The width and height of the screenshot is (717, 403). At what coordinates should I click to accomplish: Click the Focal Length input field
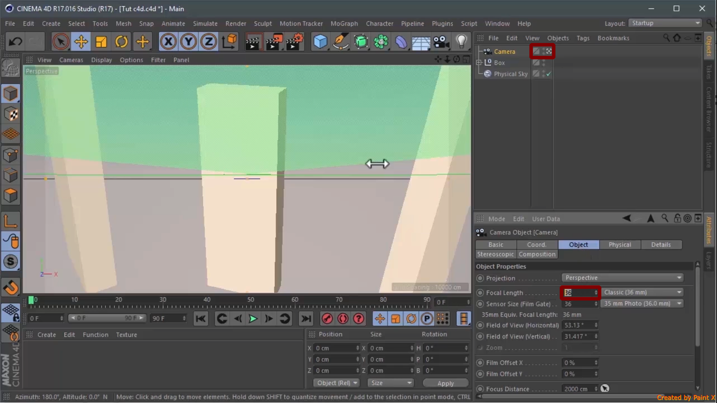(580, 293)
